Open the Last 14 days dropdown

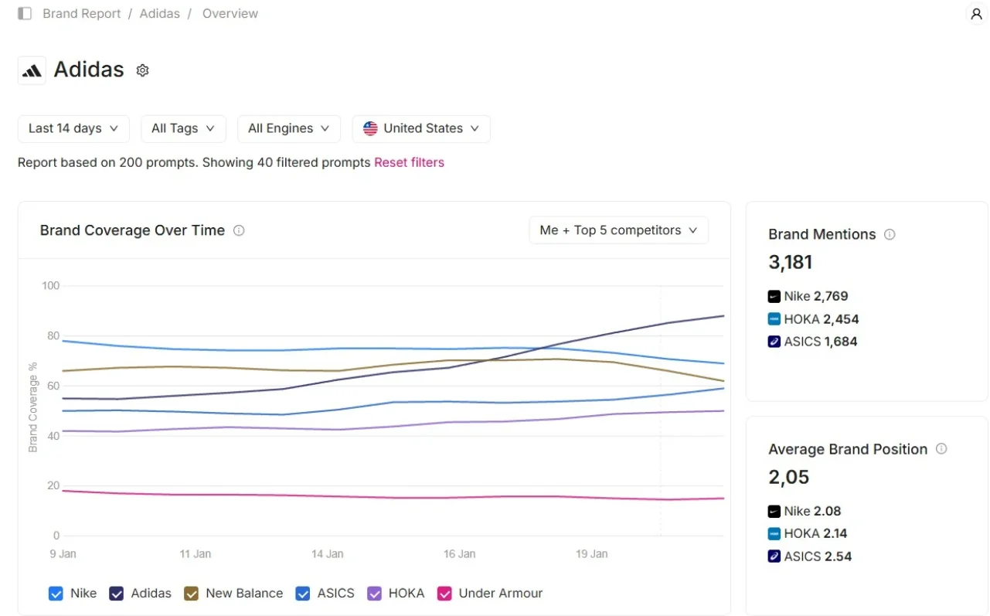pos(73,128)
